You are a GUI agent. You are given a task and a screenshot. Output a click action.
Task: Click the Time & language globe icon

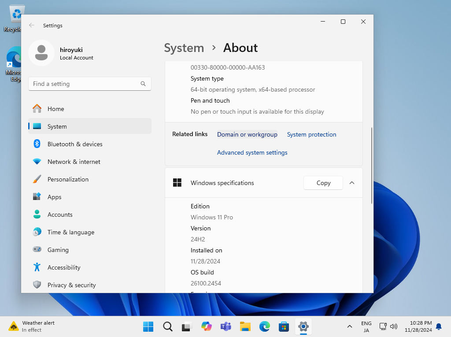coord(37,232)
